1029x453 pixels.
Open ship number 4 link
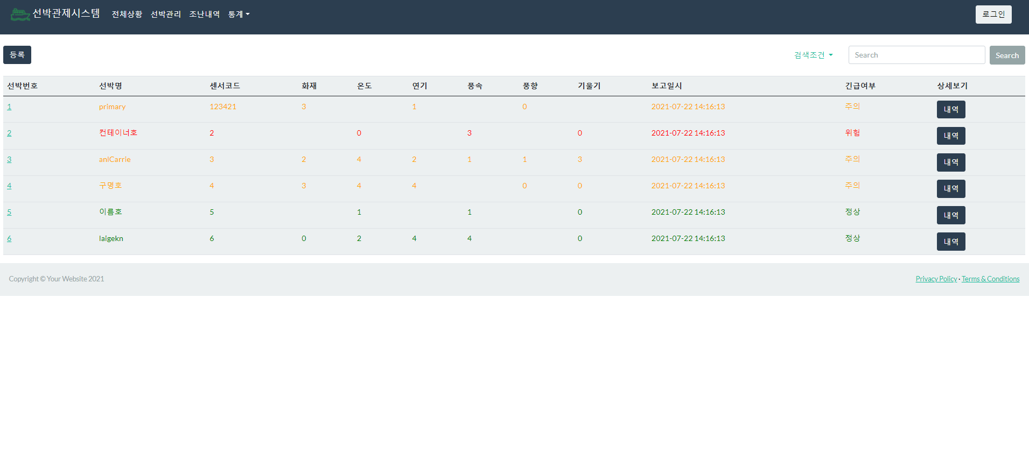coord(9,186)
